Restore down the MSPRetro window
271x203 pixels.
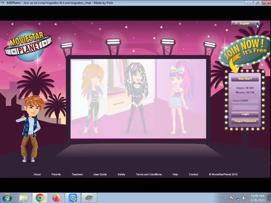(258, 3)
